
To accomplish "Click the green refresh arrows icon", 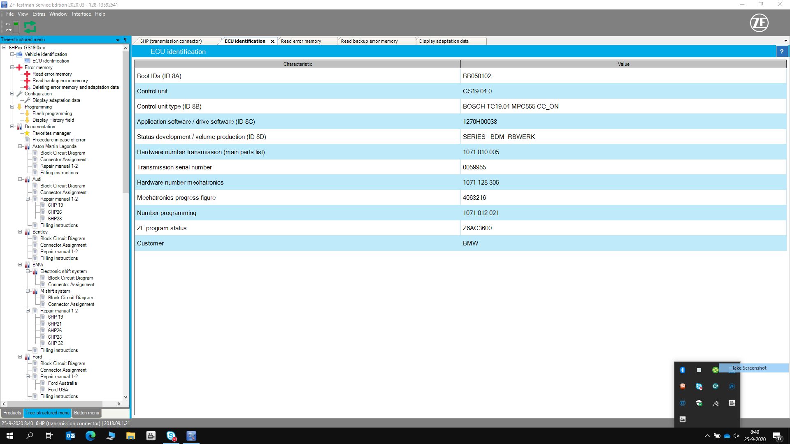I will pos(30,27).
